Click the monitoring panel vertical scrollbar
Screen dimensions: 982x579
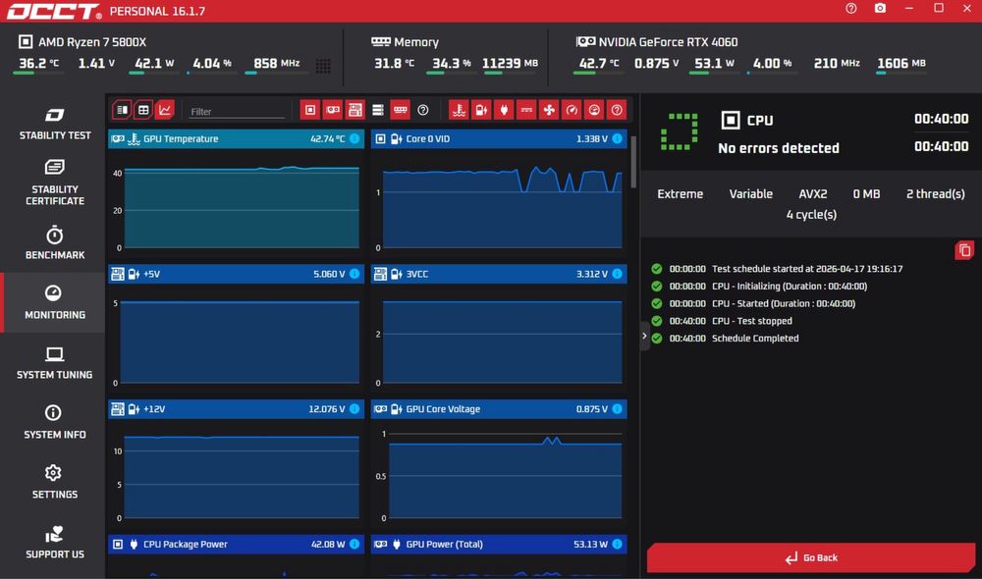[633, 162]
